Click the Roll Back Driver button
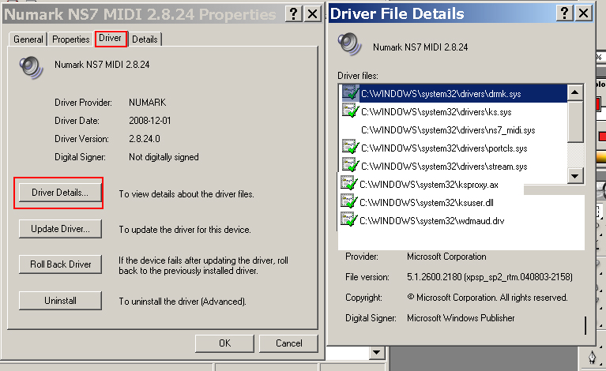 pyautogui.click(x=60, y=264)
